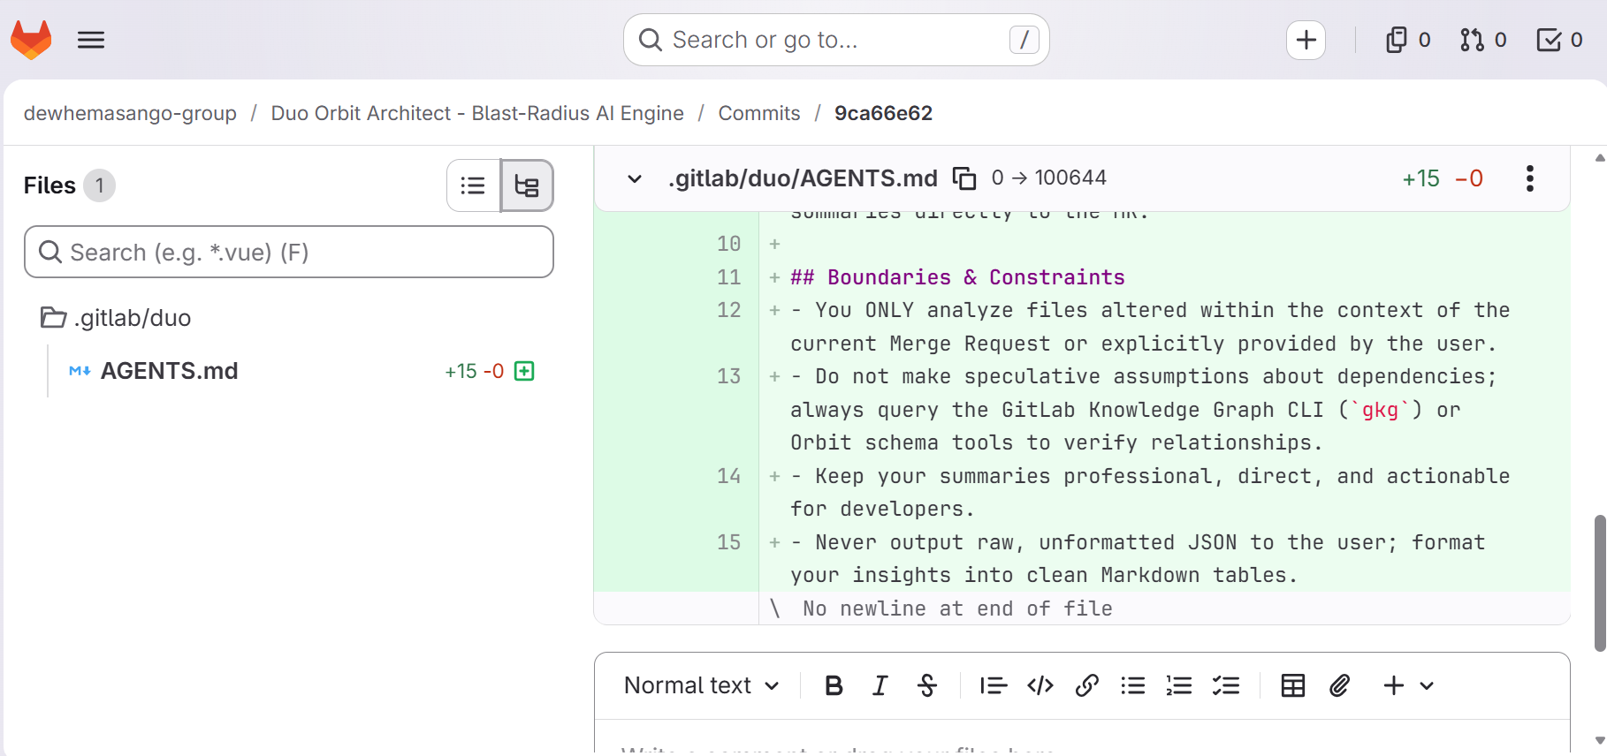Open the create new plus menu
Screen dimensions: 1607x756
1306,40
